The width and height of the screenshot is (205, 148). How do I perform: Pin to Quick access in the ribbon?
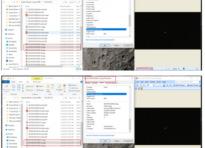point(7,88)
